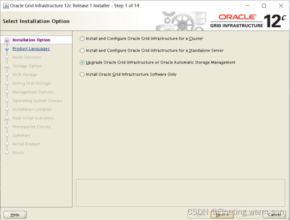The height and width of the screenshot is (220, 290).
Task: Close the installer window
Action: (281, 6)
